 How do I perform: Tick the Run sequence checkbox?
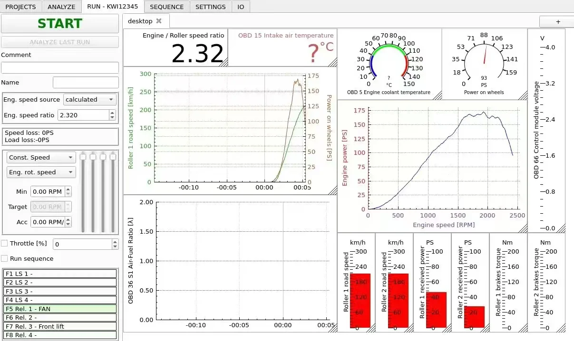pos(4,259)
